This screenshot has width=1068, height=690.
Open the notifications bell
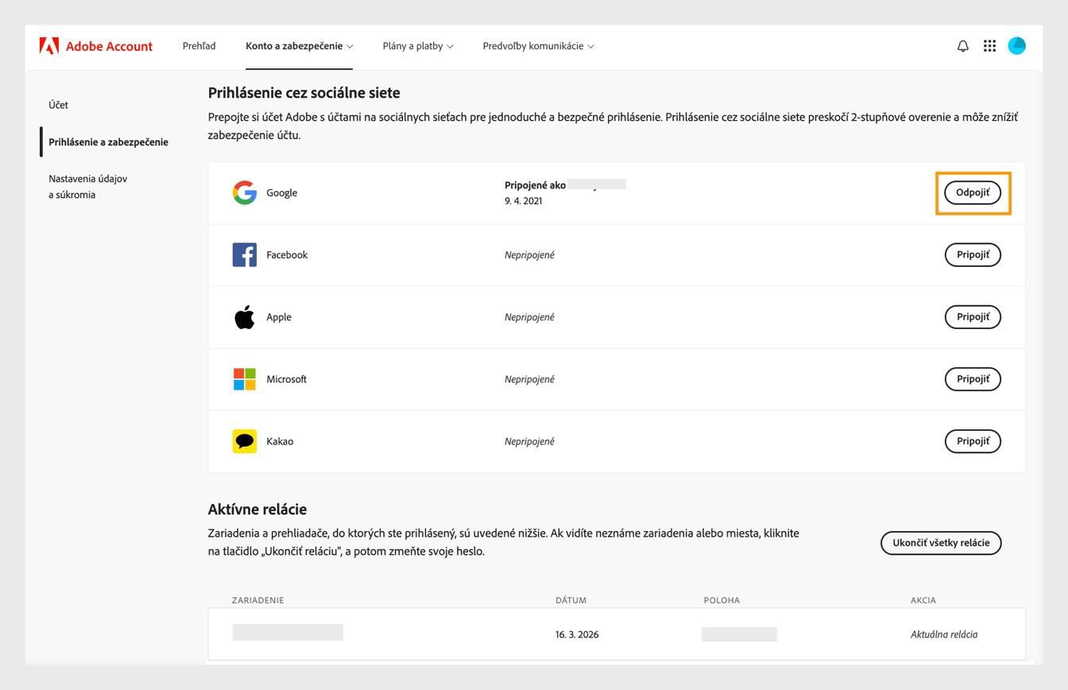point(962,46)
